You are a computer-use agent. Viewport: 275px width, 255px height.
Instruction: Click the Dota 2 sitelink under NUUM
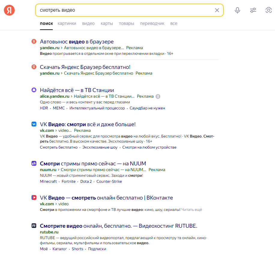[86, 182]
